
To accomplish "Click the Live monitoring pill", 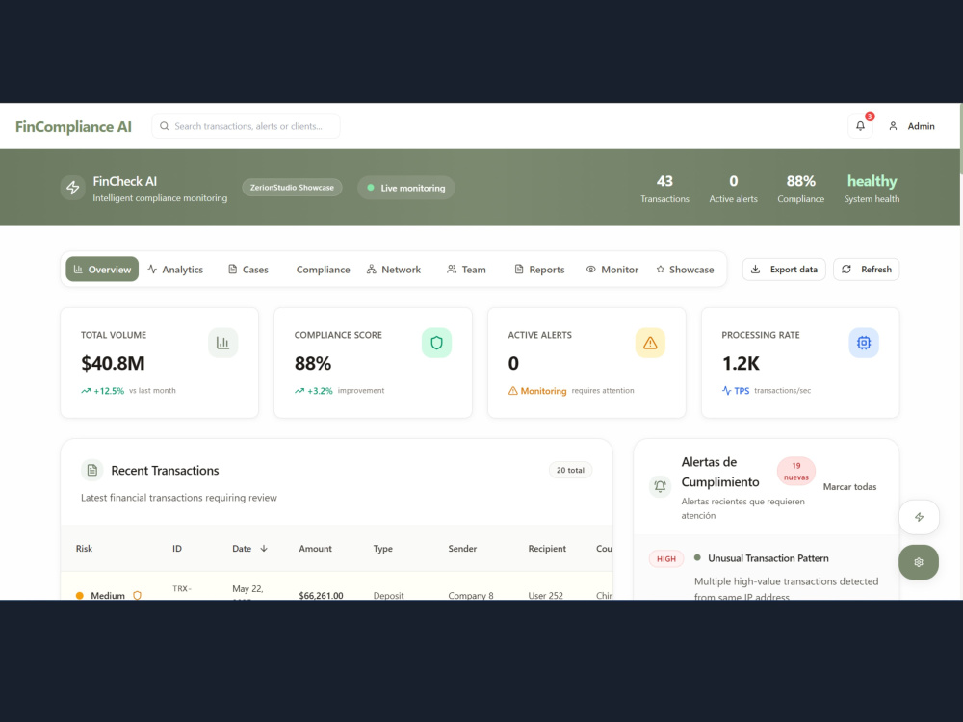I will point(406,188).
